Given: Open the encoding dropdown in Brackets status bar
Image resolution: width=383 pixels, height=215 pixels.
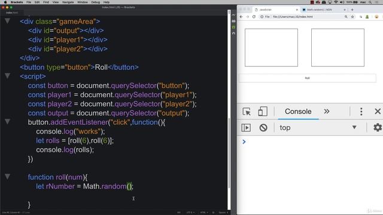Looking at the screenshot, I should click(190, 213).
